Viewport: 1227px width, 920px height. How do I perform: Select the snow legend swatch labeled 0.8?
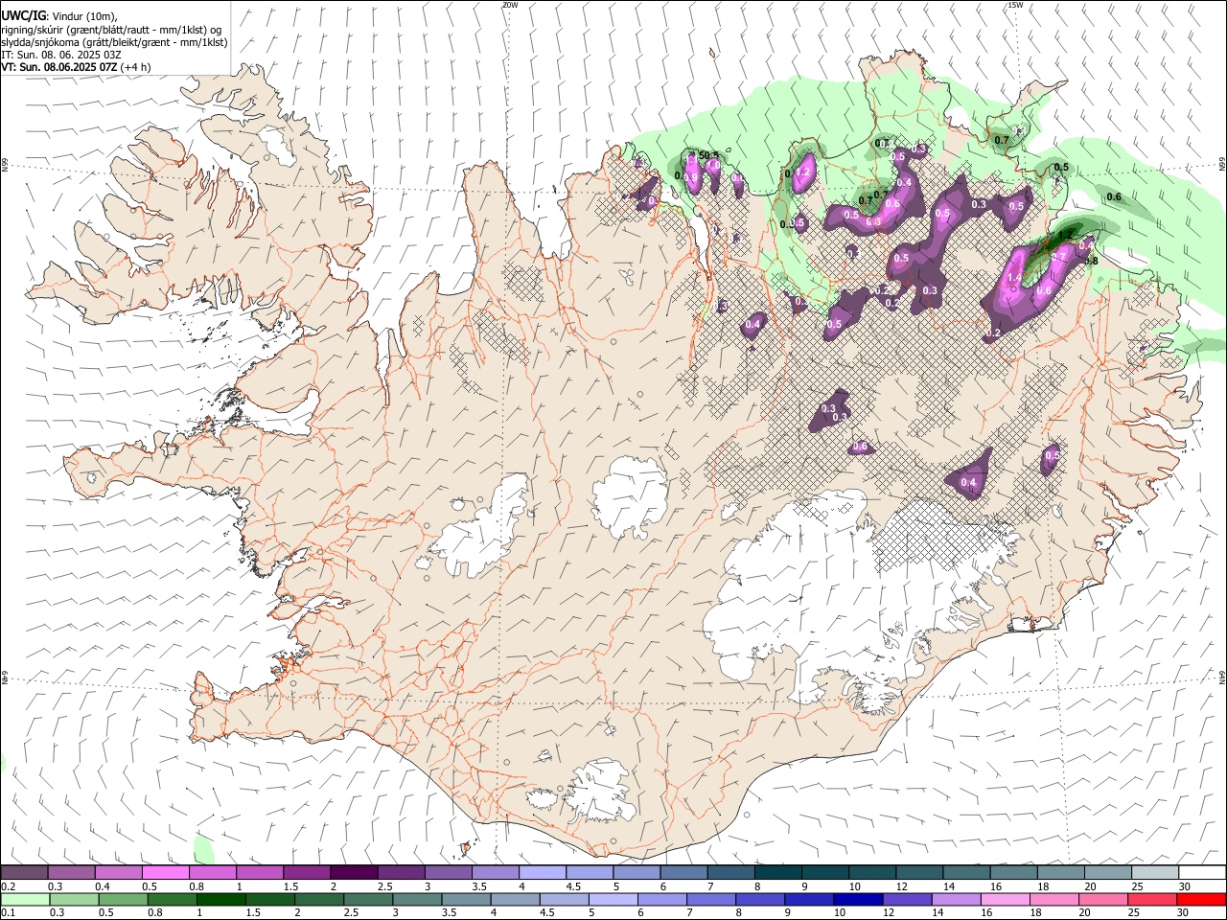[x=212, y=872]
